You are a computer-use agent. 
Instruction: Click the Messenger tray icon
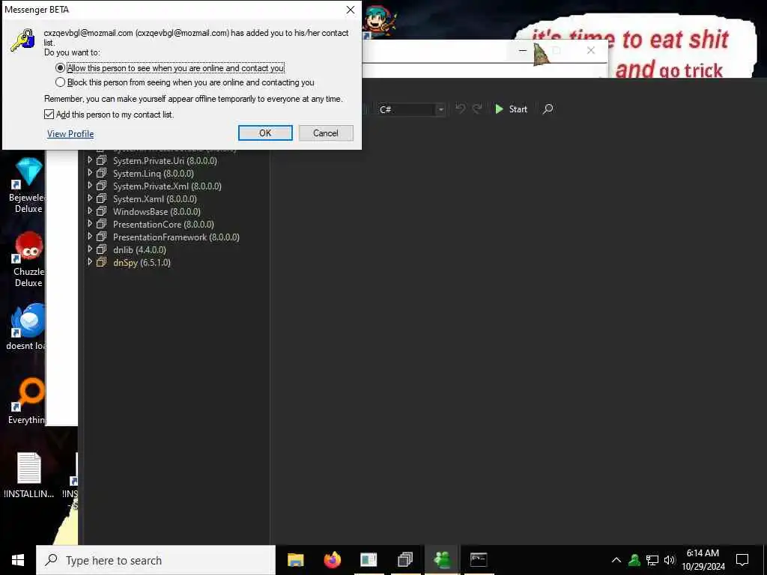(x=634, y=560)
